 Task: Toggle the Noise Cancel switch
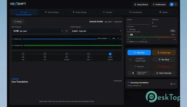[134, 73]
